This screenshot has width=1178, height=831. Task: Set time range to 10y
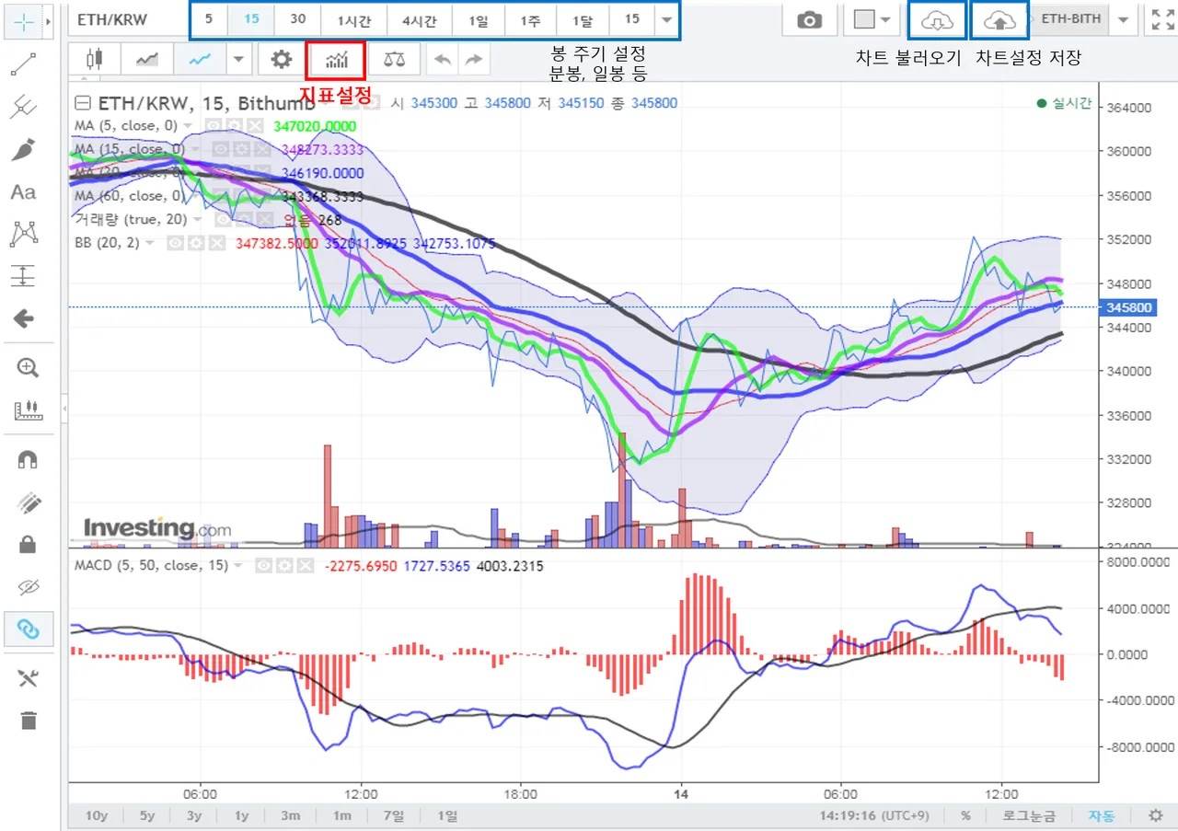coord(97,815)
